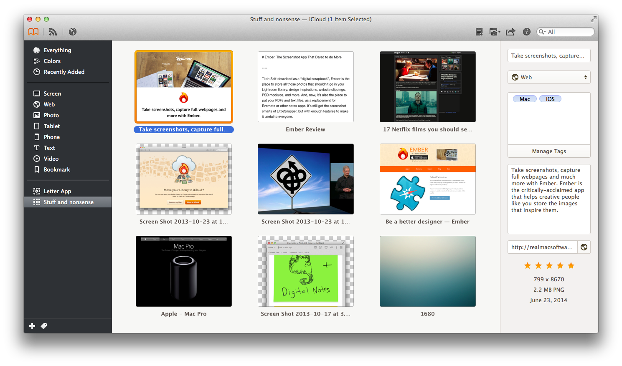Click the Share arrow icon in the toolbar
Image resolution: width=622 pixels, height=366 pixels.
point(510,32)
